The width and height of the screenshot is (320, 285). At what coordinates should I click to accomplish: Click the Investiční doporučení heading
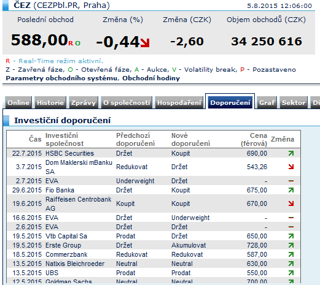point(62,120)
